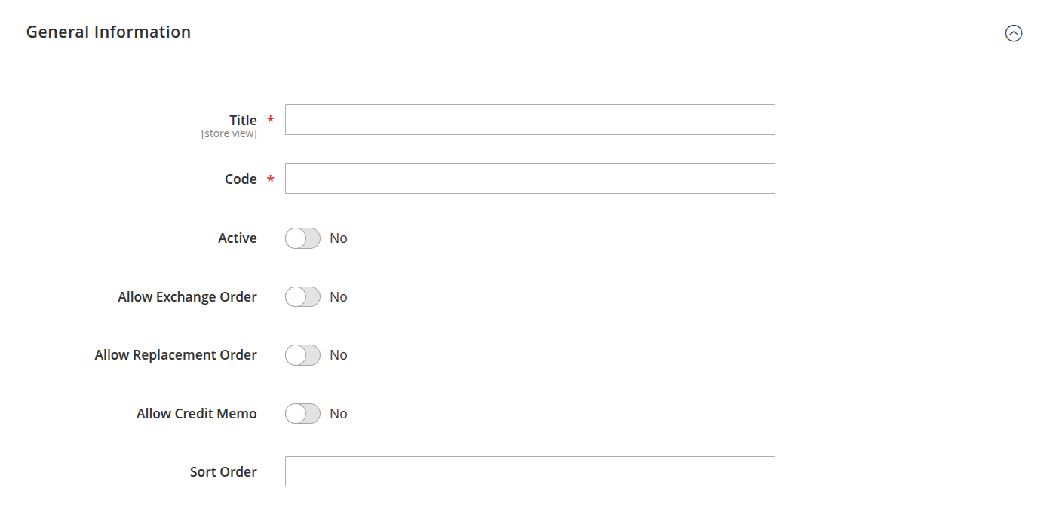1056x512 pixels.
Task: Enable the Active toggle switch
Action: (x=302, y=238)
